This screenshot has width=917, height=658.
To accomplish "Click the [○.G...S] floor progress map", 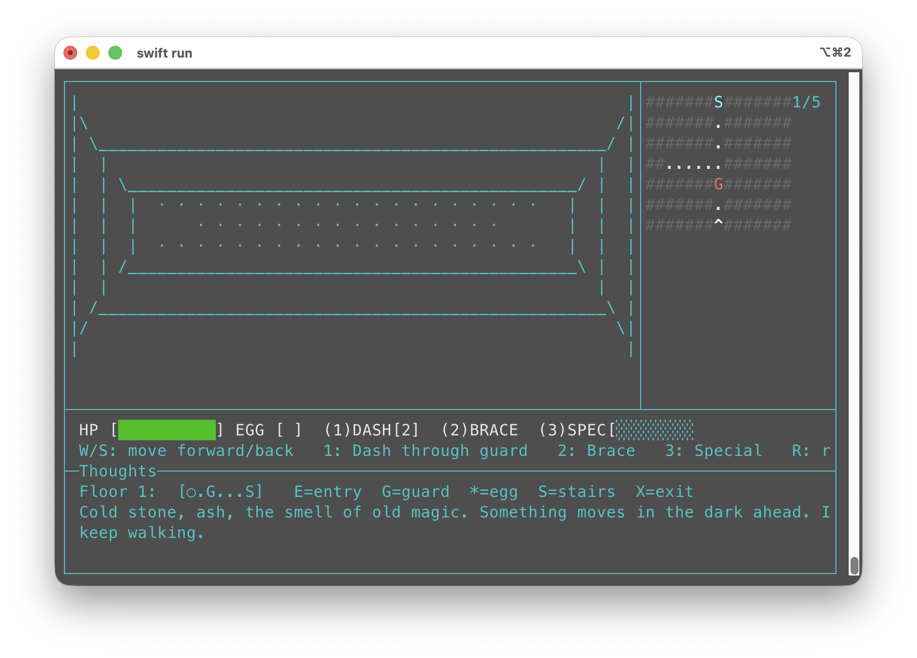I will [221, 492].
